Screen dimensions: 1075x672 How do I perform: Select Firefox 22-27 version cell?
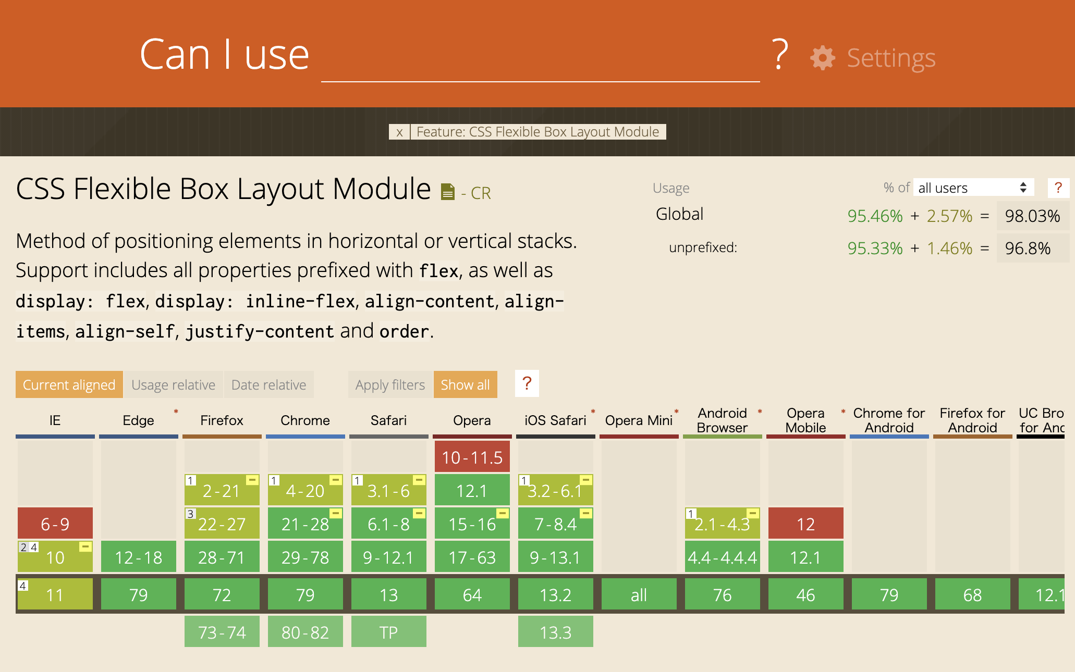(x=222, y=524)
